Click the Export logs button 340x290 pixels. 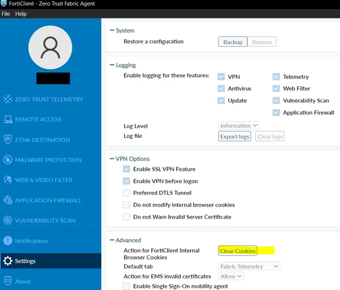coord(235,136)
